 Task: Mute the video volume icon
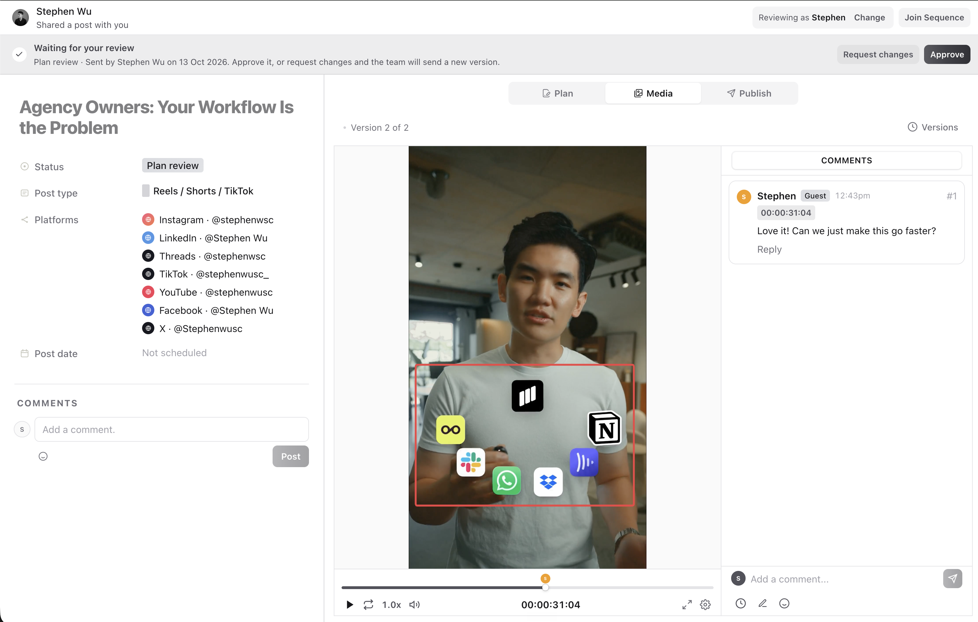(x=414, y=604)
